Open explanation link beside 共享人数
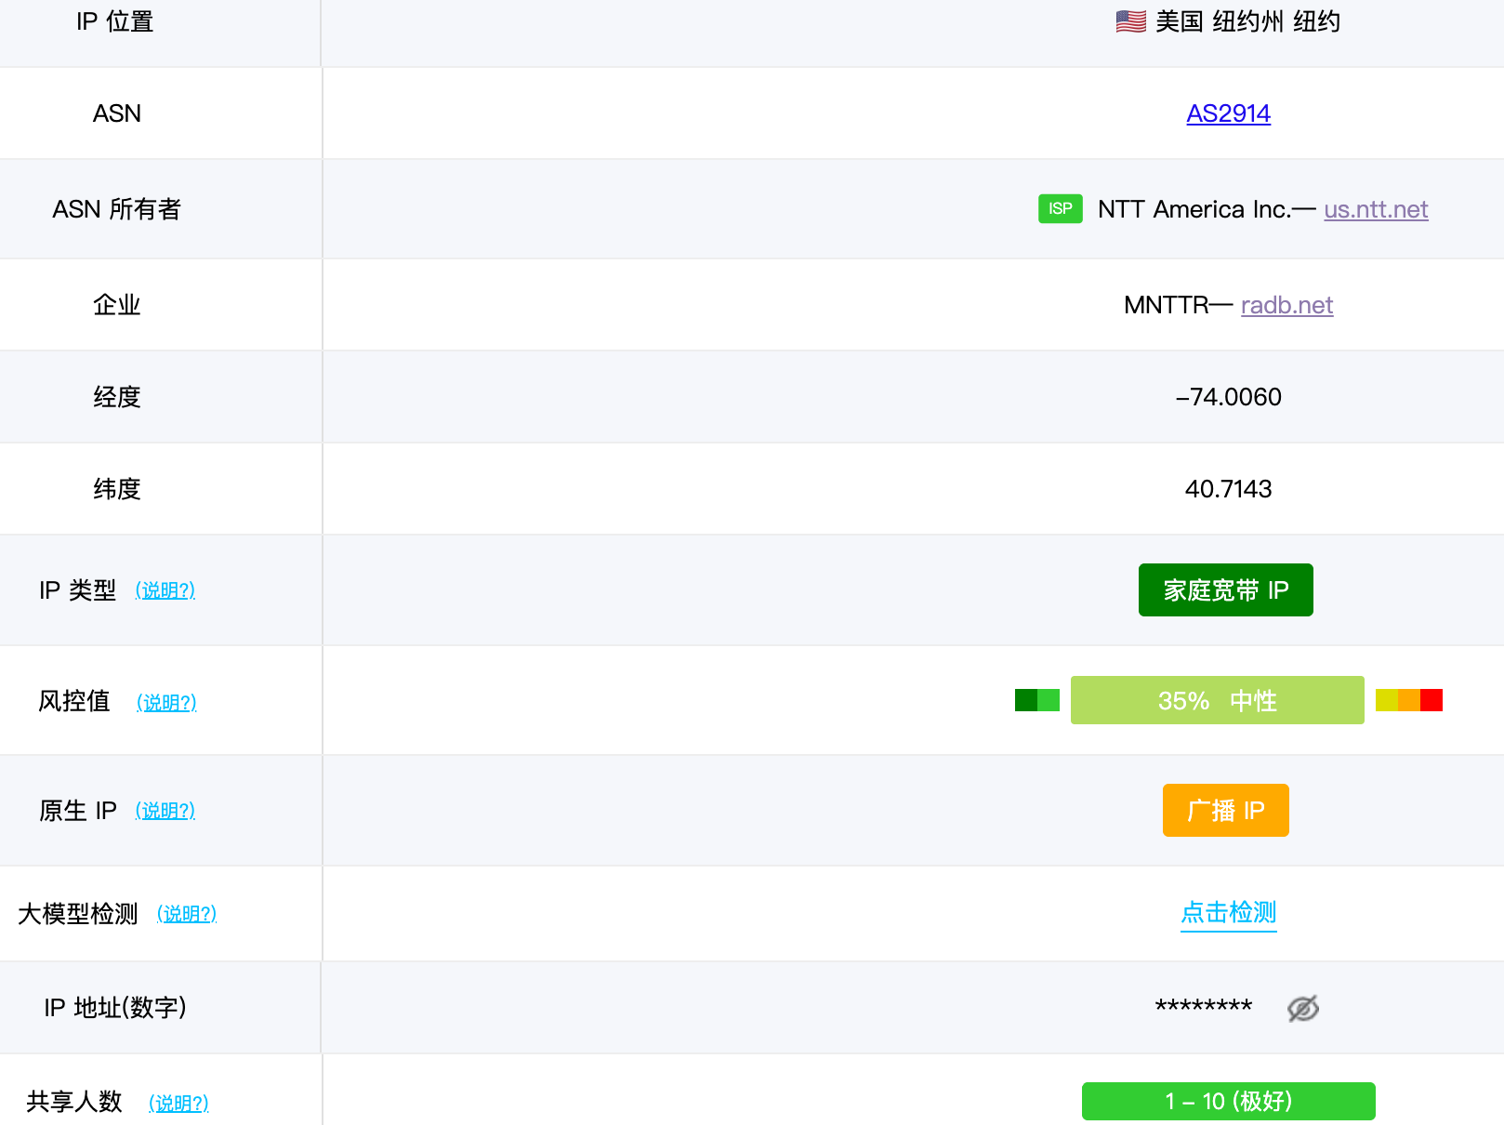Image resolution: width=1504 pixels, height=1125 pixels. tap(178, 1103)
